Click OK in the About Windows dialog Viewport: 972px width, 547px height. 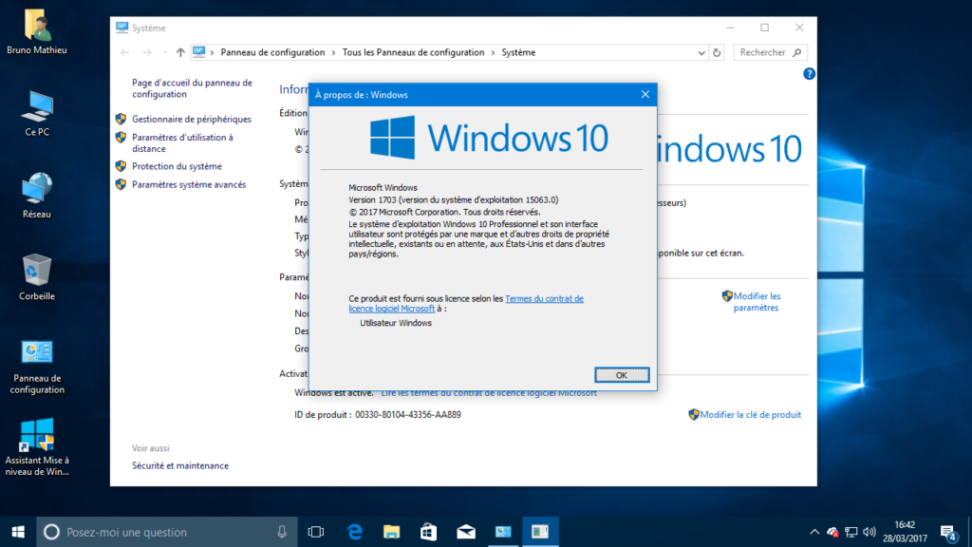tap(622, 375)
